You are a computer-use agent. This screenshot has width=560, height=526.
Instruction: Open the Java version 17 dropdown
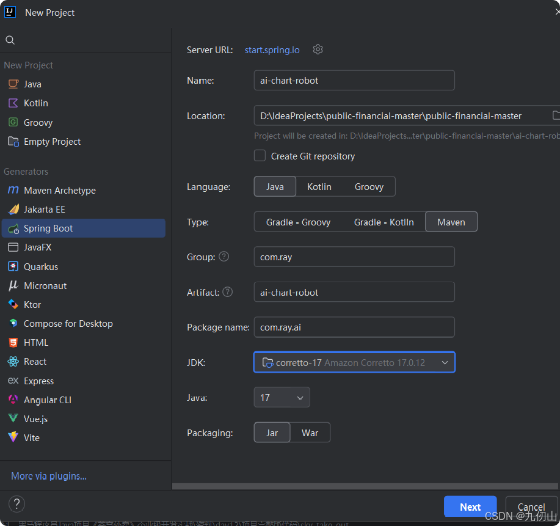point(282,397)
